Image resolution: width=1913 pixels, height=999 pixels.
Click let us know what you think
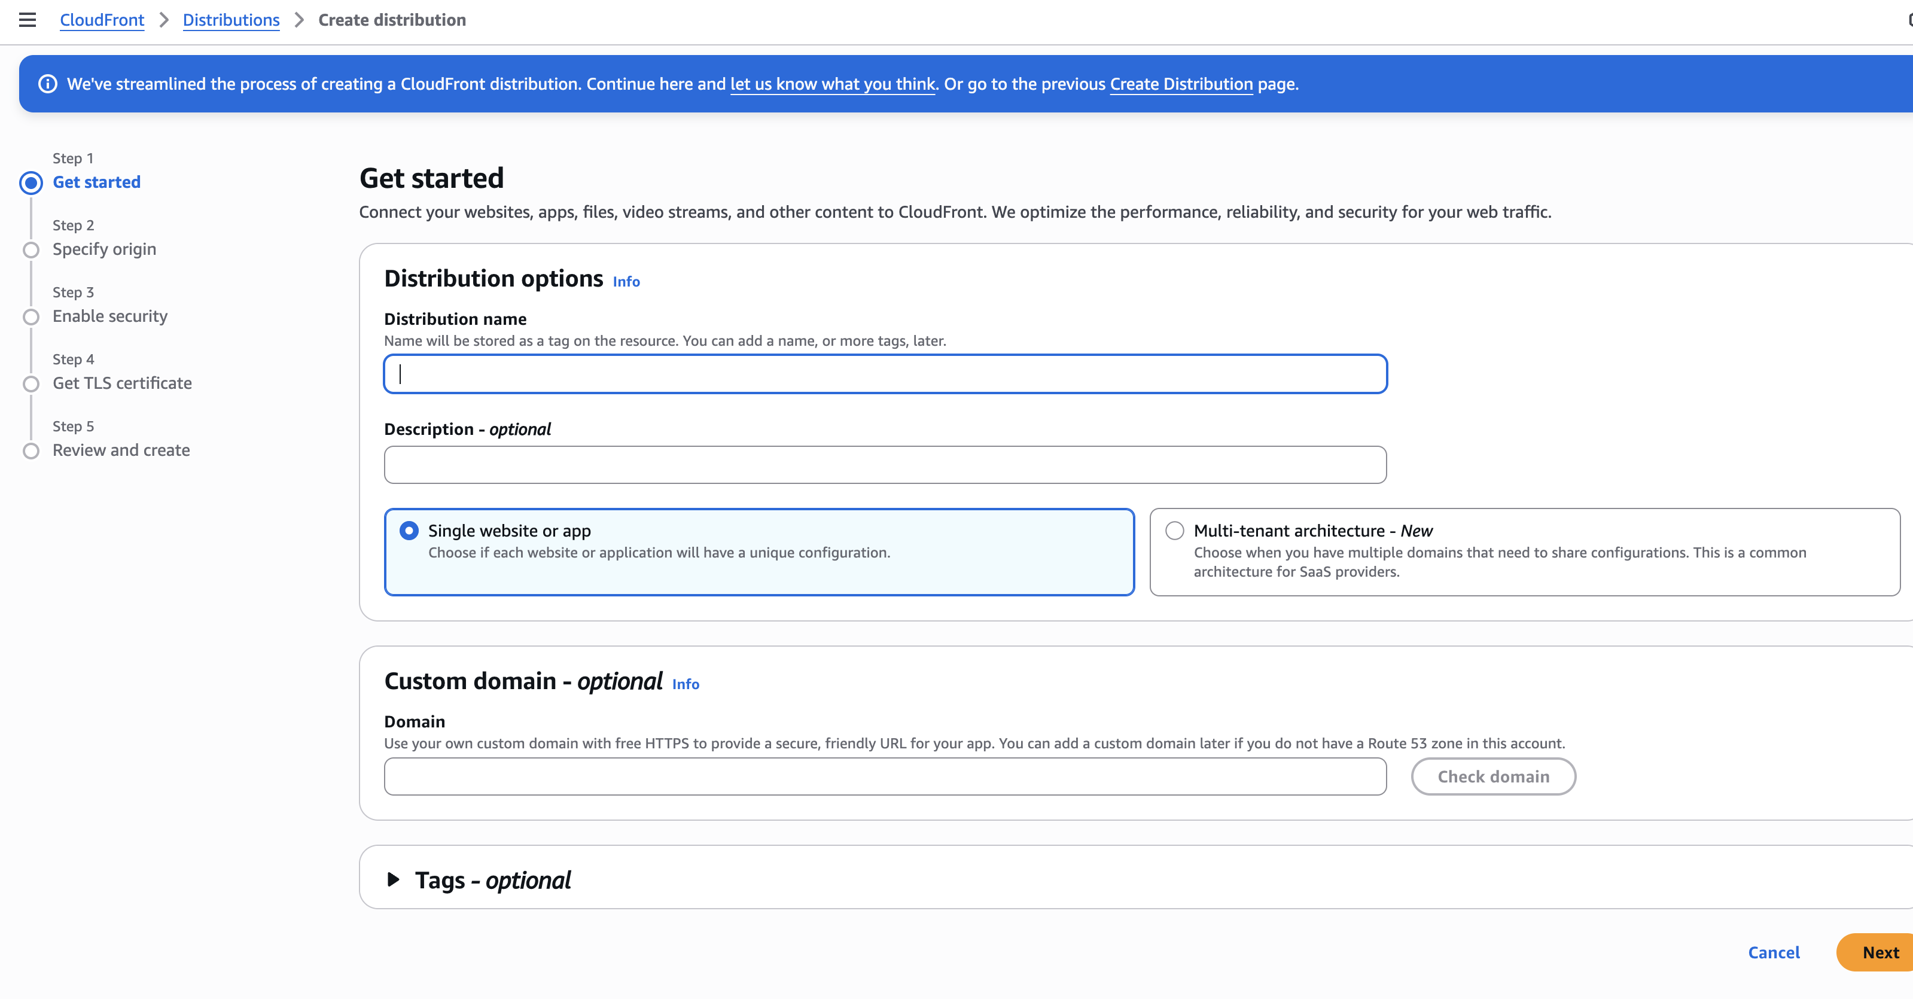833,84
